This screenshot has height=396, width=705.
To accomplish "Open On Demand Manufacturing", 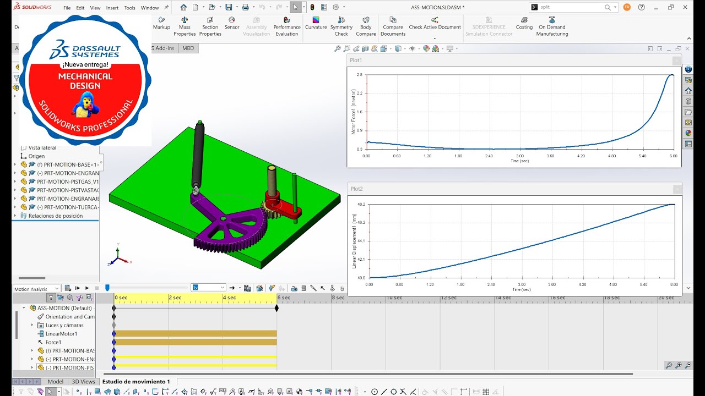I will 552,26.
